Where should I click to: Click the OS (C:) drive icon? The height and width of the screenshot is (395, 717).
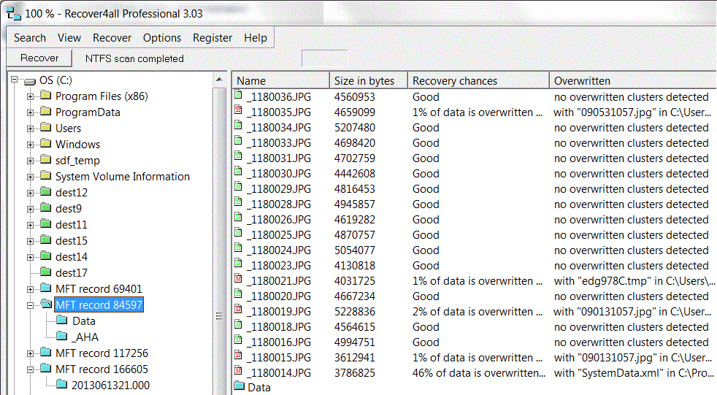(x=30, y=81)
